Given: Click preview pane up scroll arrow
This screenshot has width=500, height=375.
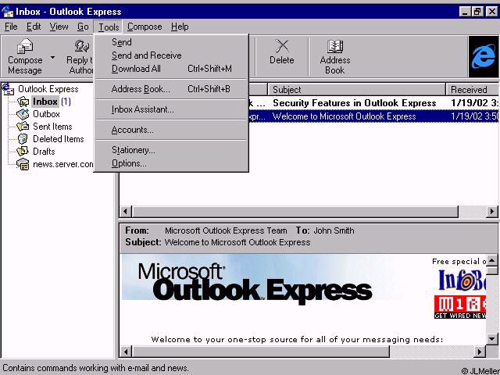Looking at the screenshot, I should 491,261.
